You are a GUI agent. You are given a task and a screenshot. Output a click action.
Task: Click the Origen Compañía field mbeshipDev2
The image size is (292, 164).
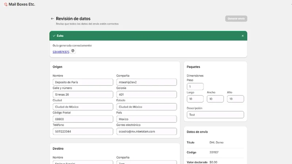click(147, 82)
